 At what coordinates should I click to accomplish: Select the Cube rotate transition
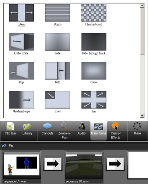click(22, 42)
